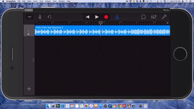This screenshot has width=194, height=109.
Task: Open the mixer track controls icon
Action: 154,17
